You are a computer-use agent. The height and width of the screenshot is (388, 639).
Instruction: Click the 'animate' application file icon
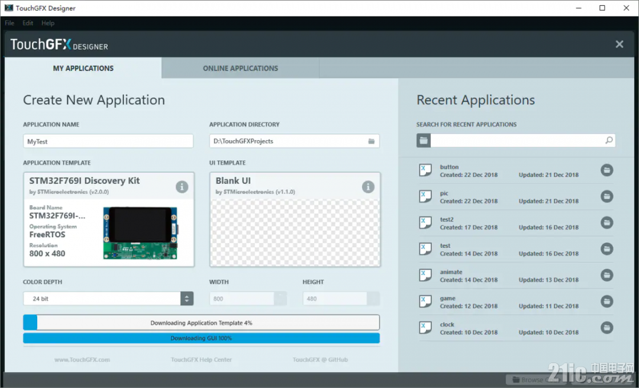[x=425, y=275]
